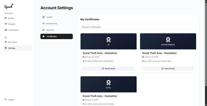Viewport: 207px width, 106px height.
Task: Click the Events calendar icon
Action: (x=5, y=18)
